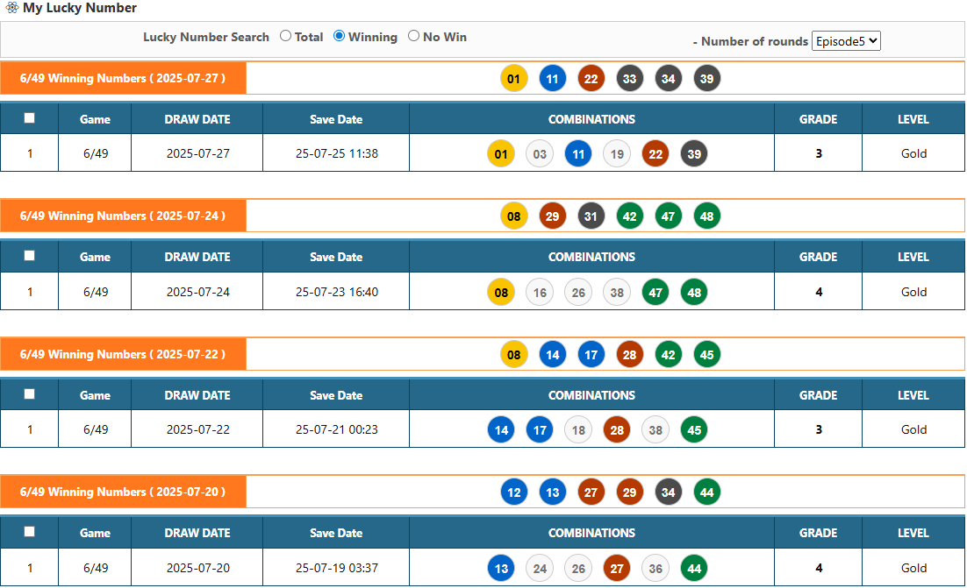Select the No Win radio option

click(413, 37)
